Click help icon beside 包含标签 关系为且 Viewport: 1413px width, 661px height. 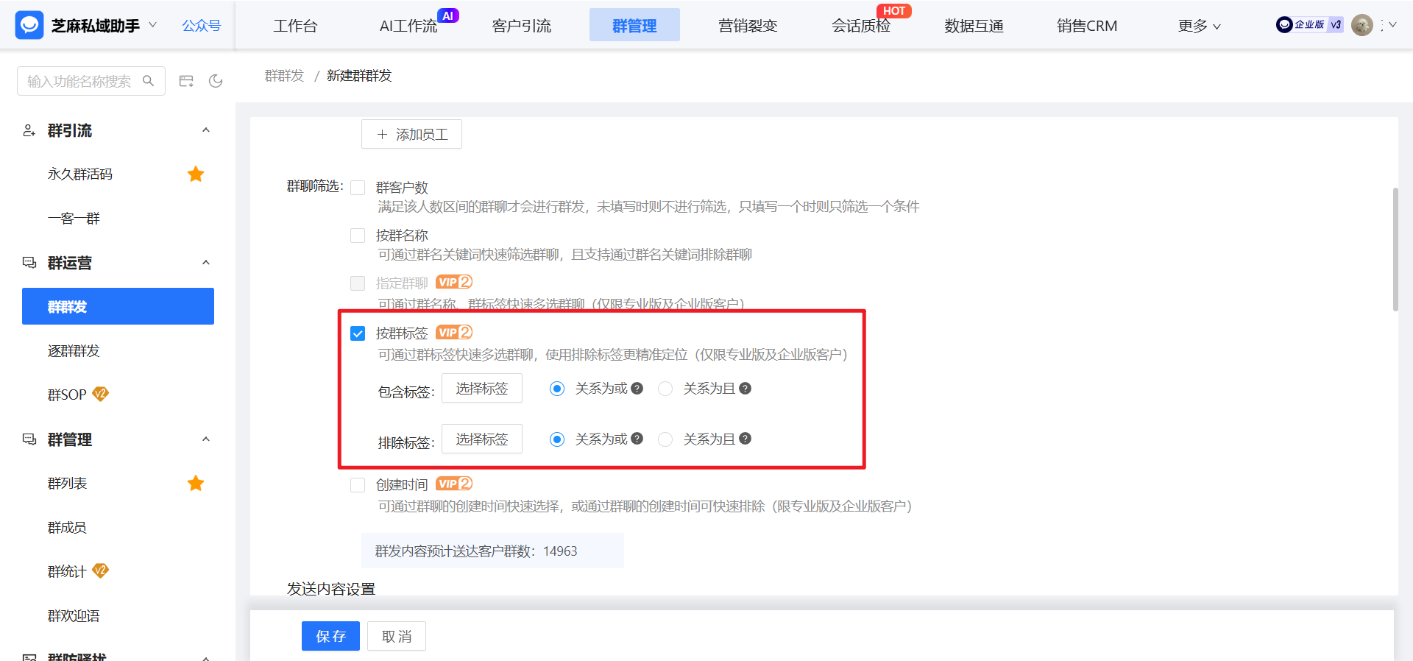(x=745, y=388)
